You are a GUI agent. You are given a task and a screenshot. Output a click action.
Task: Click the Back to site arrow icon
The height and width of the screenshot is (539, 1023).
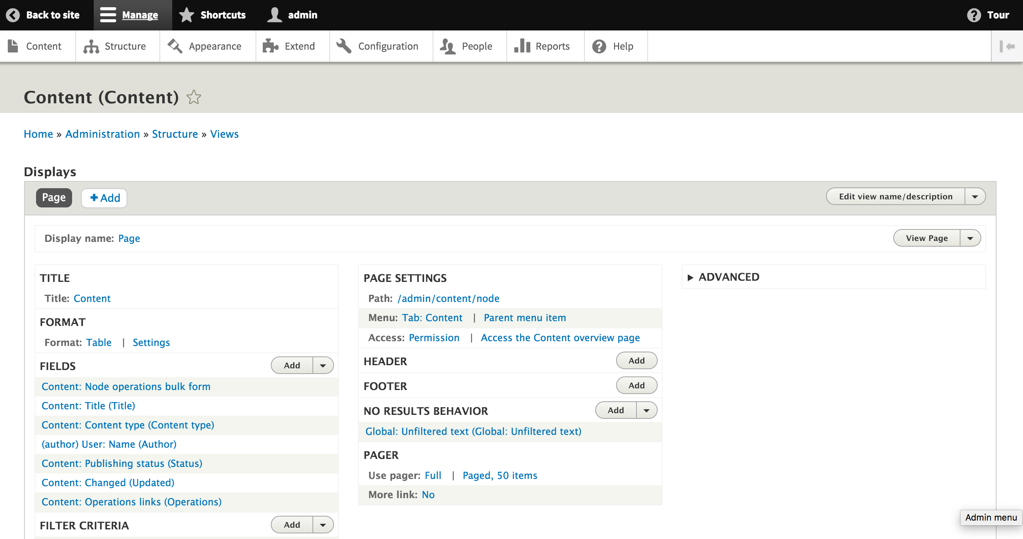point(13,15)
